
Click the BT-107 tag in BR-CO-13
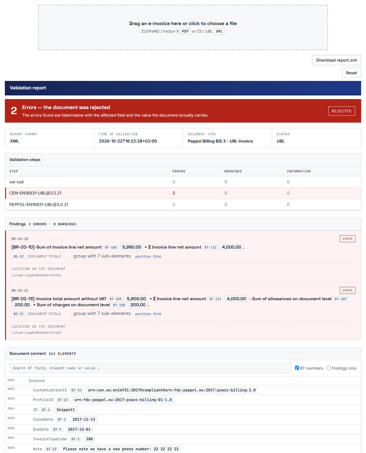341,299
